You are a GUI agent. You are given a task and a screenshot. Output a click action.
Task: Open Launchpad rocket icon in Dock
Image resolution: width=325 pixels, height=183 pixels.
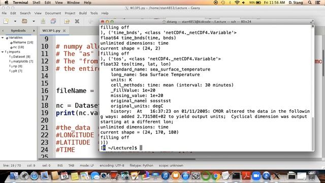tap(24, 176)
